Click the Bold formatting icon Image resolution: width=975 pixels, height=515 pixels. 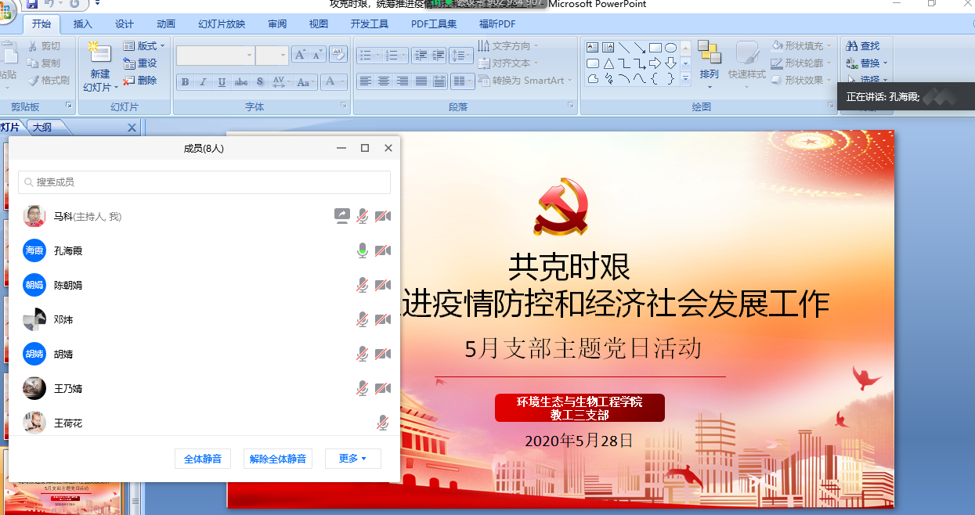tap(185, 82)
